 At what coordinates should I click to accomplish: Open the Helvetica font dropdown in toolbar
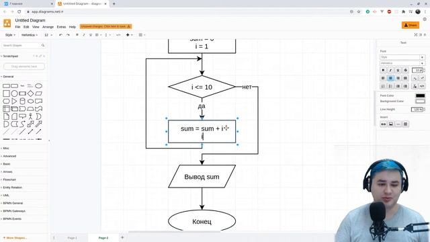click(30, 35)
